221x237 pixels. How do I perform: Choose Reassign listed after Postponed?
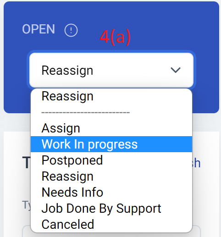(x=111, y=176)
